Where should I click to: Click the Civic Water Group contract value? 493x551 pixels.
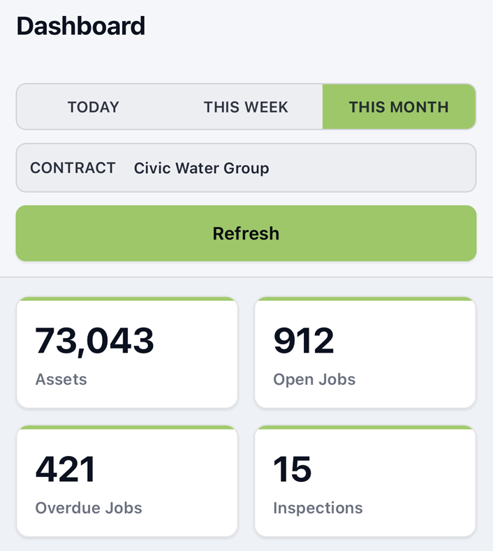(x=201, y=168)
